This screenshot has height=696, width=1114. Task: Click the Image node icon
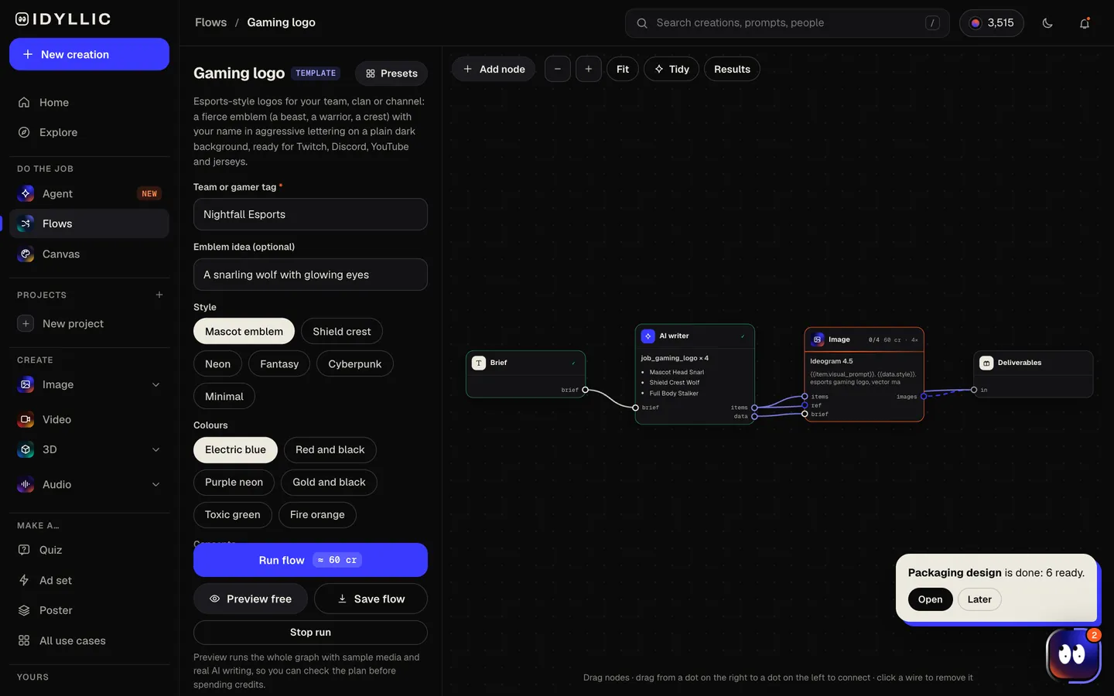click(x=818, y=339)
